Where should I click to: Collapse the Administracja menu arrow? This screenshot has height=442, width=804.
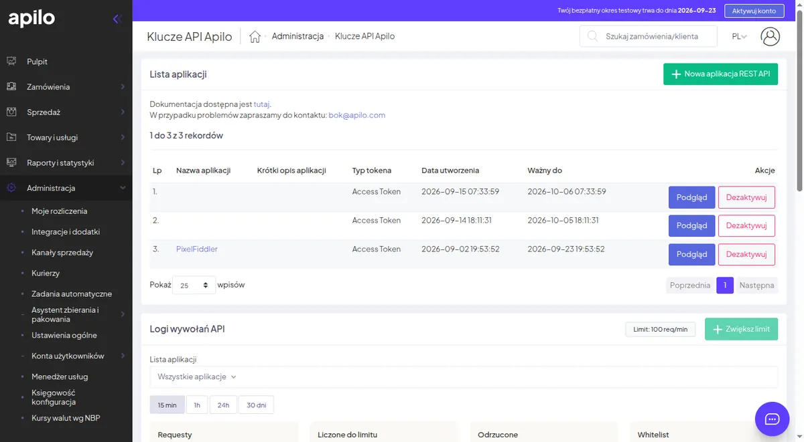[x=123, y=188]
